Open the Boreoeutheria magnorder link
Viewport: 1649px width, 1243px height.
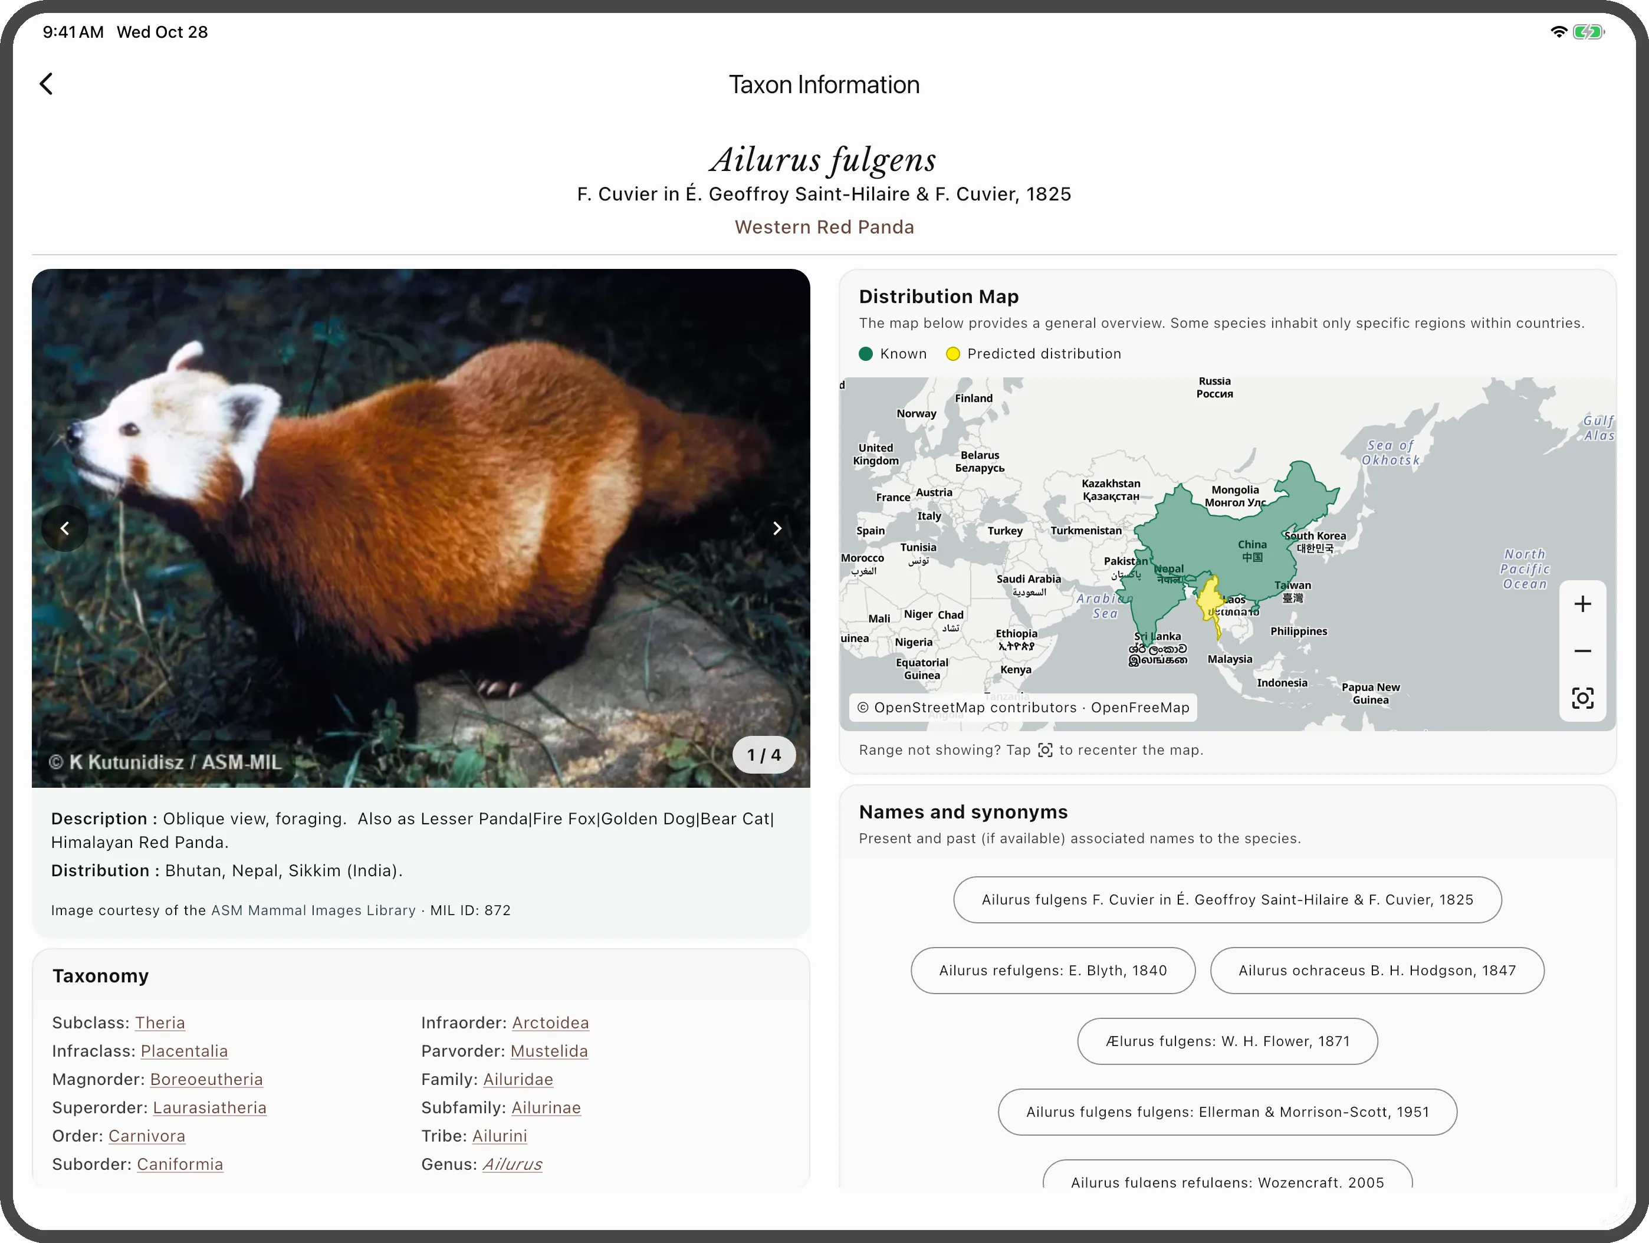point(206,1079)
